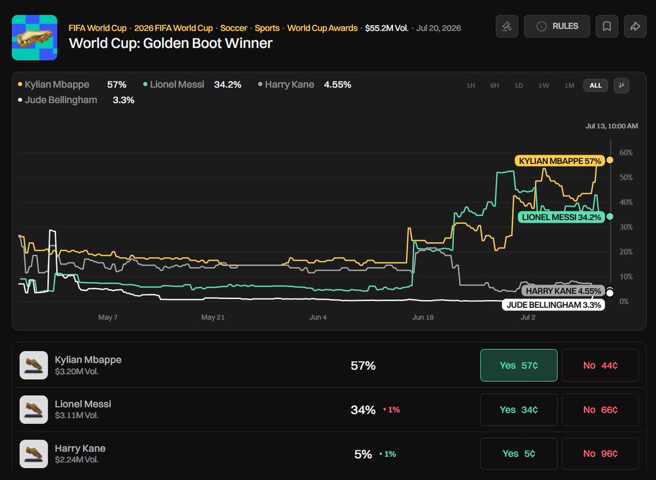This screenshot has width=656, height=480.
Task: Click the Jul 20, 2026 date text
Action: [x=438, y=28]
